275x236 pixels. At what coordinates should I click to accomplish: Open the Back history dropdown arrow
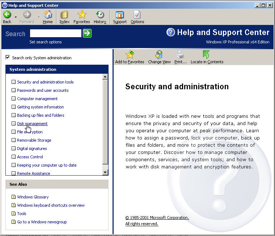point(16,17)
